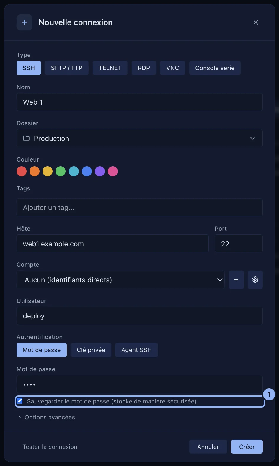Pick the orange color swatch
This screenshot has width=279, height=466.
(x=35, y=171)
